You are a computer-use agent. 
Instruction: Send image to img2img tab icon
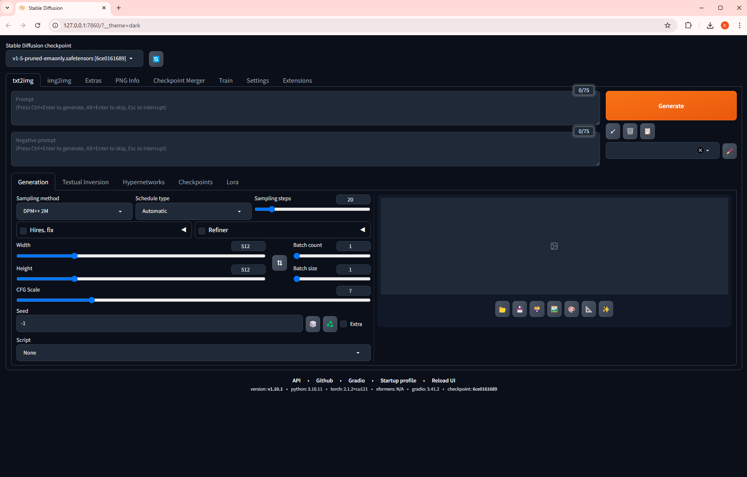click(554, 309)
